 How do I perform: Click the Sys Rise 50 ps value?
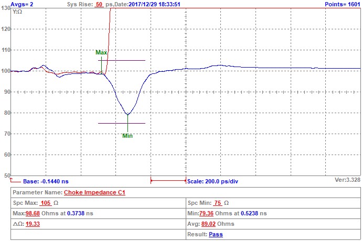99,4
